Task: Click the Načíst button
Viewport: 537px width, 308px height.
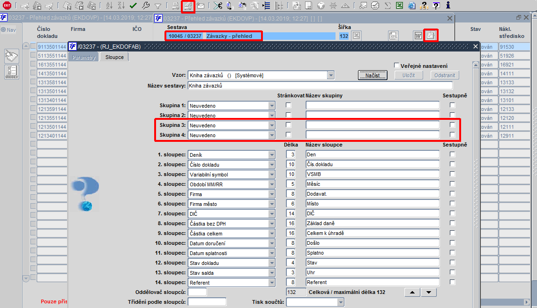Action: click(373, 75)
